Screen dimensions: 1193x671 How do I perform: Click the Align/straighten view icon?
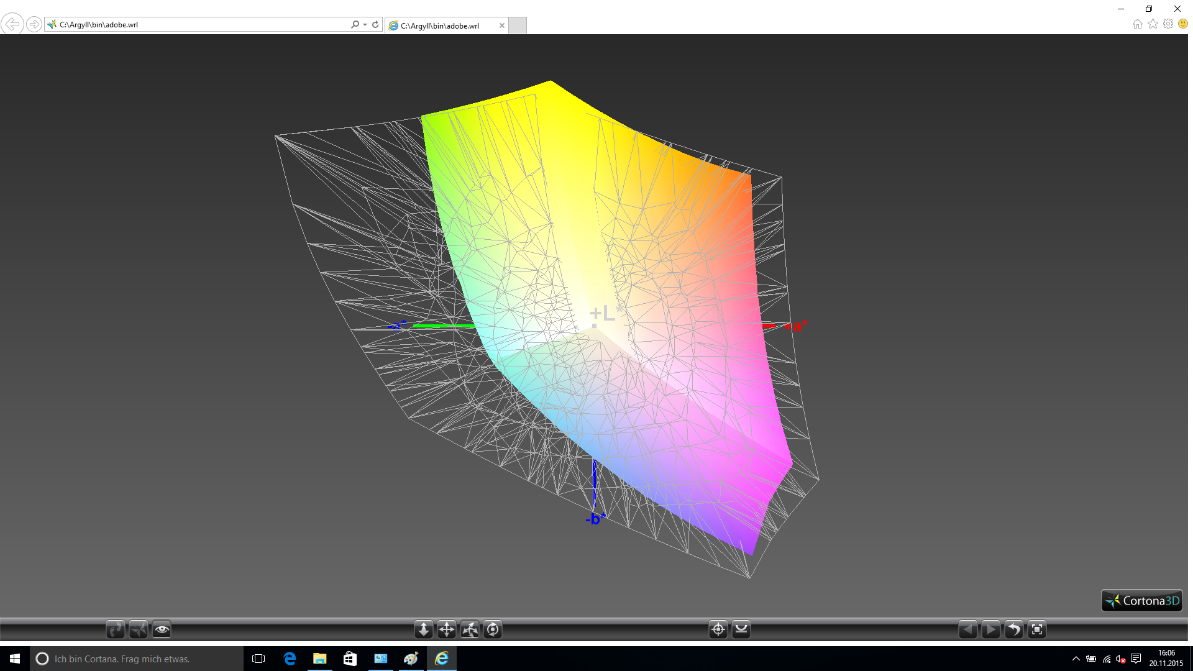click(741, 630)
